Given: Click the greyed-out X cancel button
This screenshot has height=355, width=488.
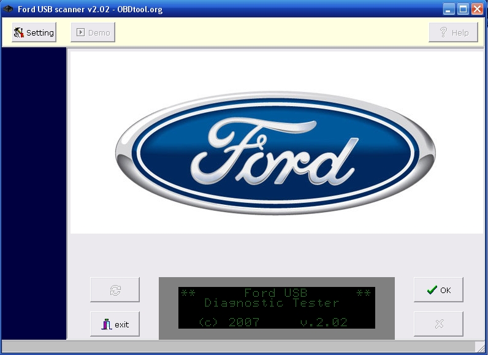Looking at the screenshot, I should tap(438, 324).
